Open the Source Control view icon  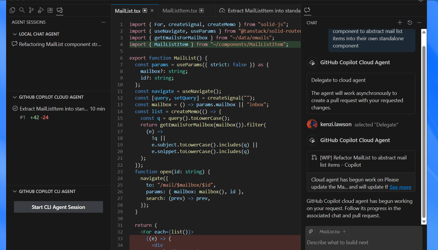tap(31, 10)
